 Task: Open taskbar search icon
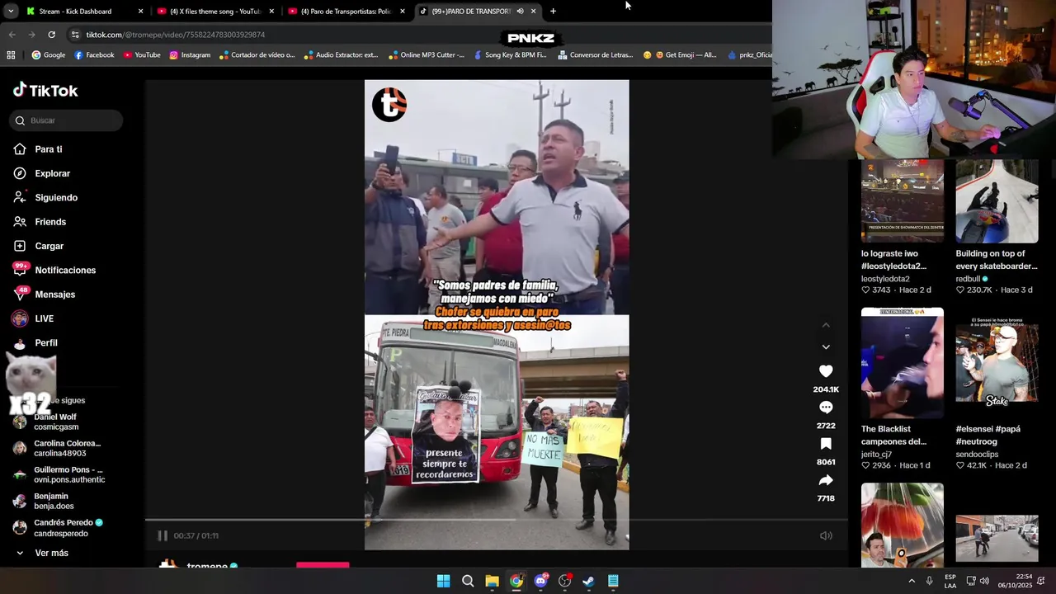(468, 581)
